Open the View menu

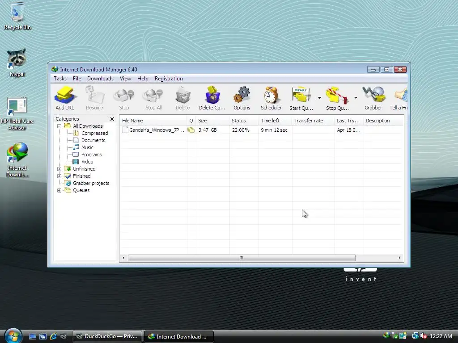point(125,79)
